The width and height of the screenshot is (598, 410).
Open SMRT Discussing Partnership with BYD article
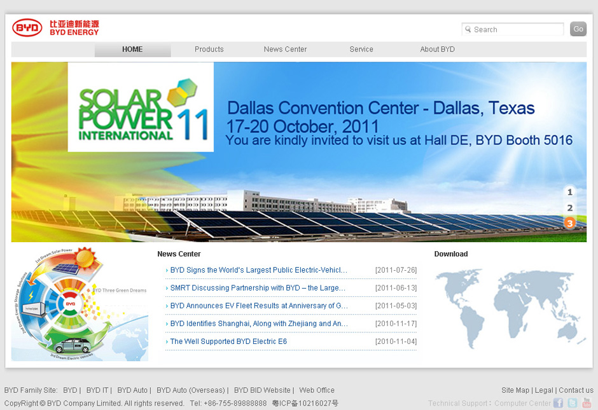point(258,288)
